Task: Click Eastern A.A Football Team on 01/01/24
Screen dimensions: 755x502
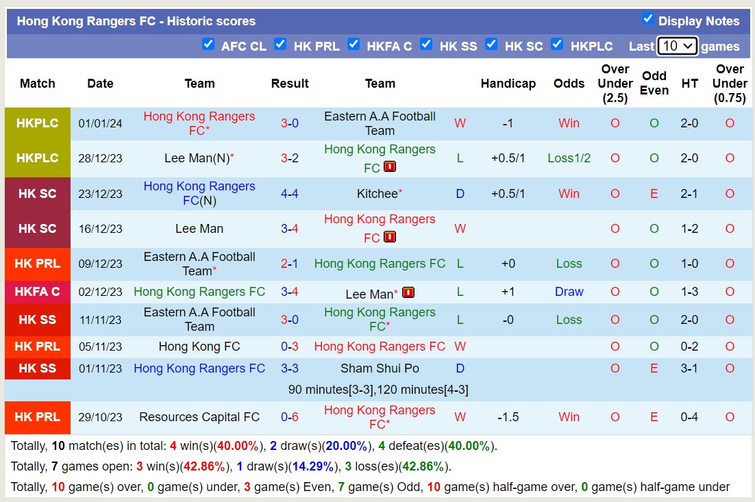Action: click(380, 124)
